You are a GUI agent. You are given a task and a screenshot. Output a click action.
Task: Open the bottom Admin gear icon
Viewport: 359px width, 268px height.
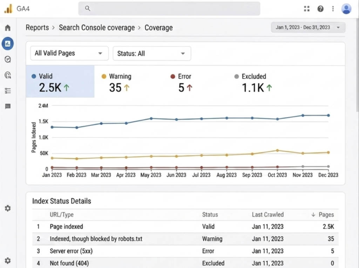[8, 260]
